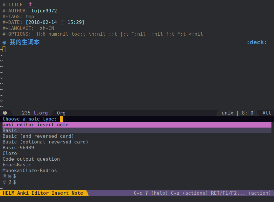Click the unix encoding indicator in mode line

click(x=227, y=113)
